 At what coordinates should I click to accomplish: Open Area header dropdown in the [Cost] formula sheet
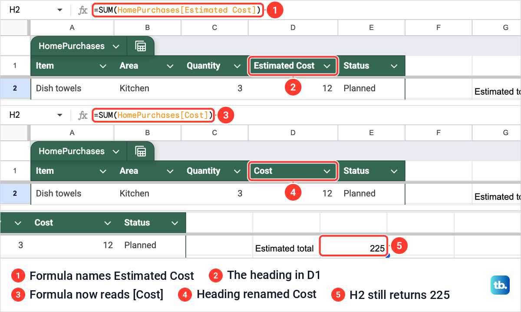[x=170, y=171]
